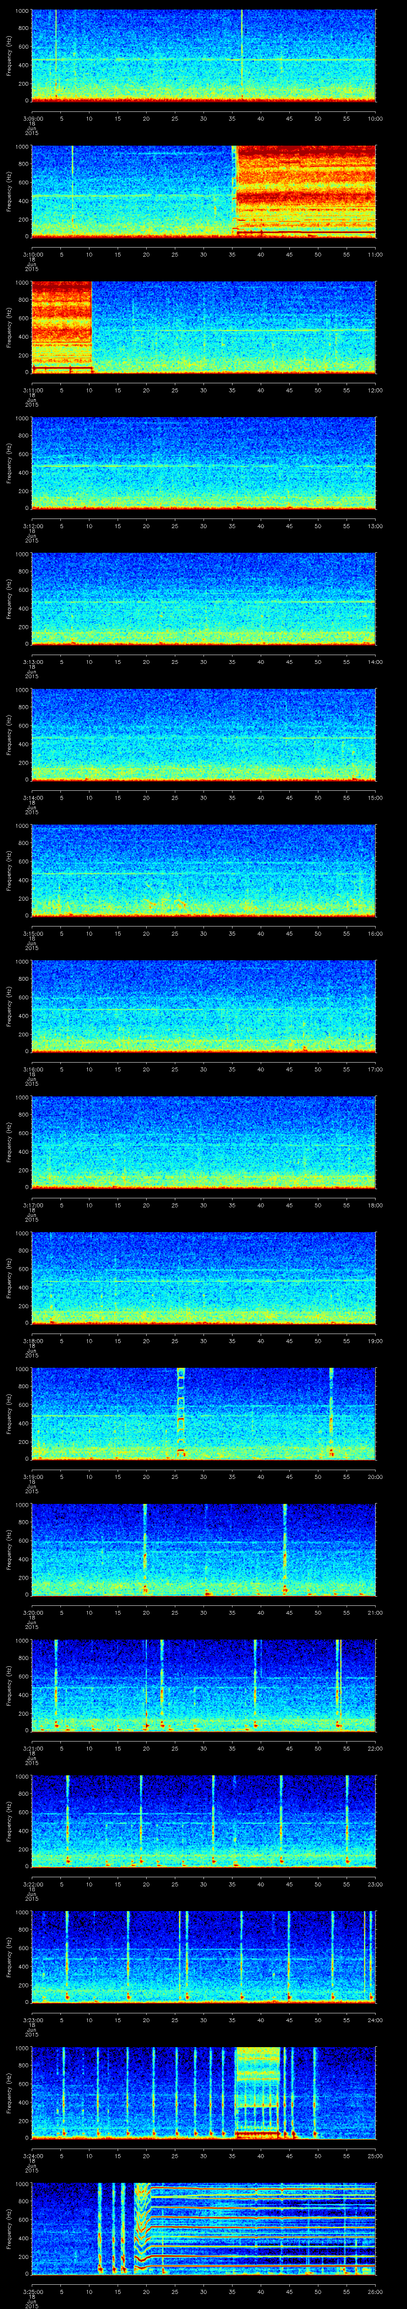Select the spectrogram panel starting at 3:15:00
The height and width of the screenshot is (2309, 407).
click(x=203, y=870)
